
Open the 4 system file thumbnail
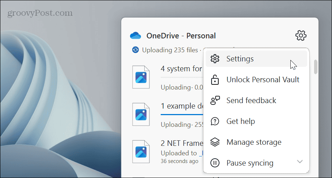141,77
